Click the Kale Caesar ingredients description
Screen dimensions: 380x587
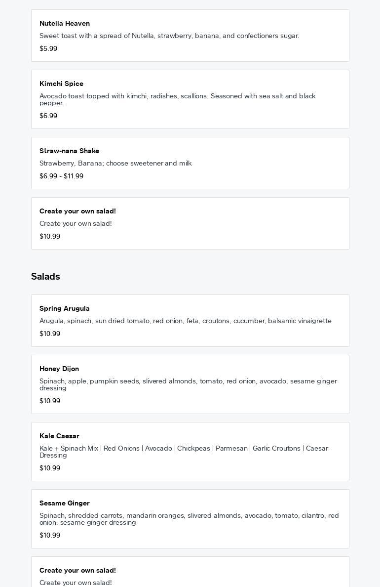tap(184, 452)
